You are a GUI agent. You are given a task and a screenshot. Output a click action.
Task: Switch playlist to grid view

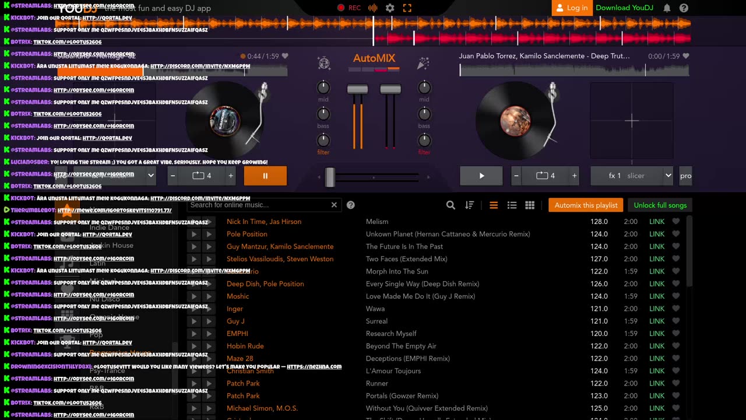click(530, 205)
